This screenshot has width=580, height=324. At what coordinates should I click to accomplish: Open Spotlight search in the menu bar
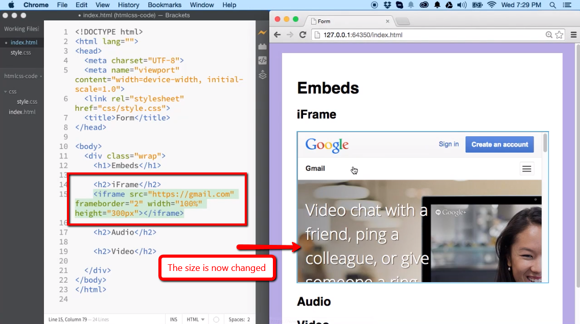click(x=552, y=5)
